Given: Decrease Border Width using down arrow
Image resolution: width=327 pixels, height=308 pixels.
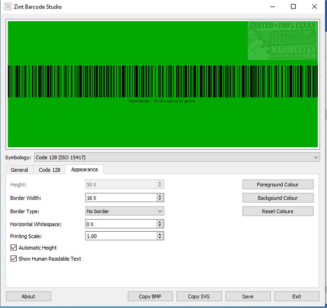Looking at the screenshot, I should (x=160, y=200).
